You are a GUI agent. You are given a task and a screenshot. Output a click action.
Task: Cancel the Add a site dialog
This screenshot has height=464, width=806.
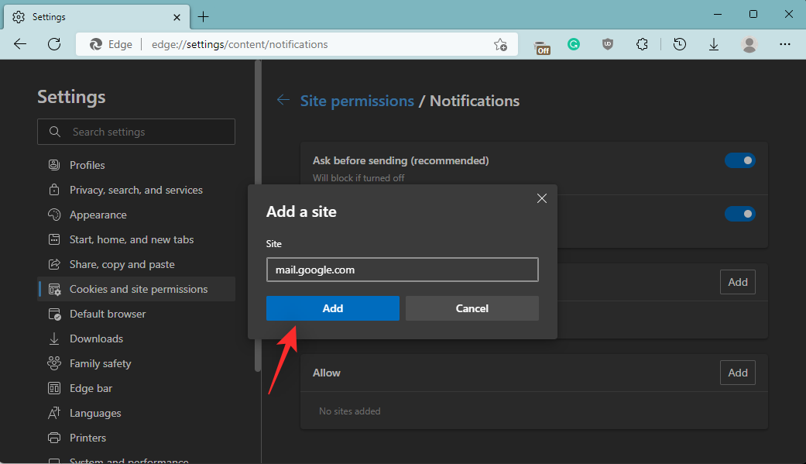[472, 308]
